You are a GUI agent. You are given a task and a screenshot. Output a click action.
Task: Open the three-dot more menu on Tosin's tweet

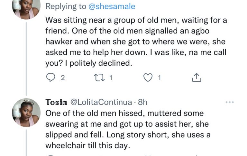230,102
